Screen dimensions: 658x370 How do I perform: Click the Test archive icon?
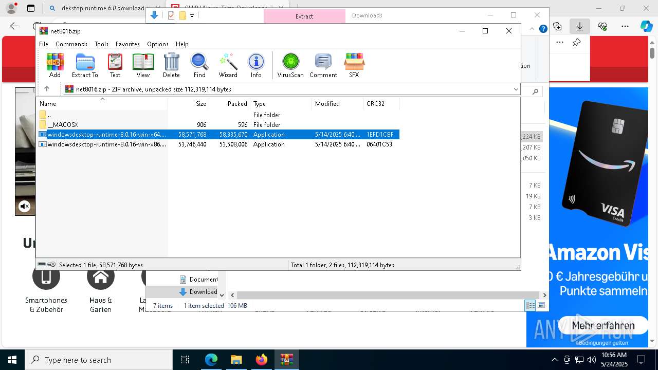click(115, 65)
